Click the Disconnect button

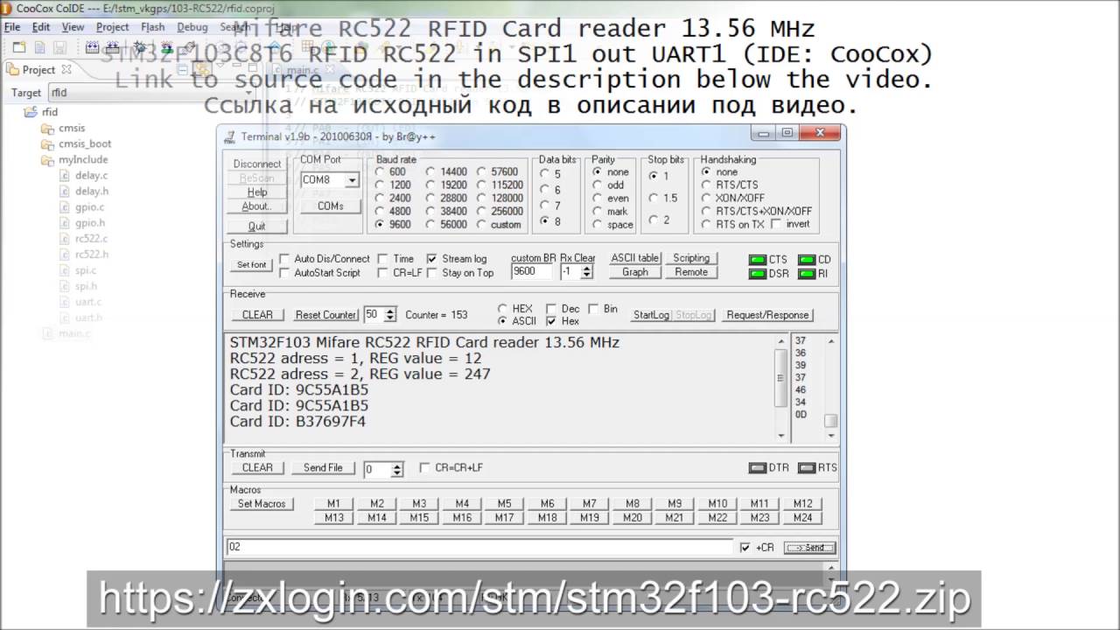257,164
